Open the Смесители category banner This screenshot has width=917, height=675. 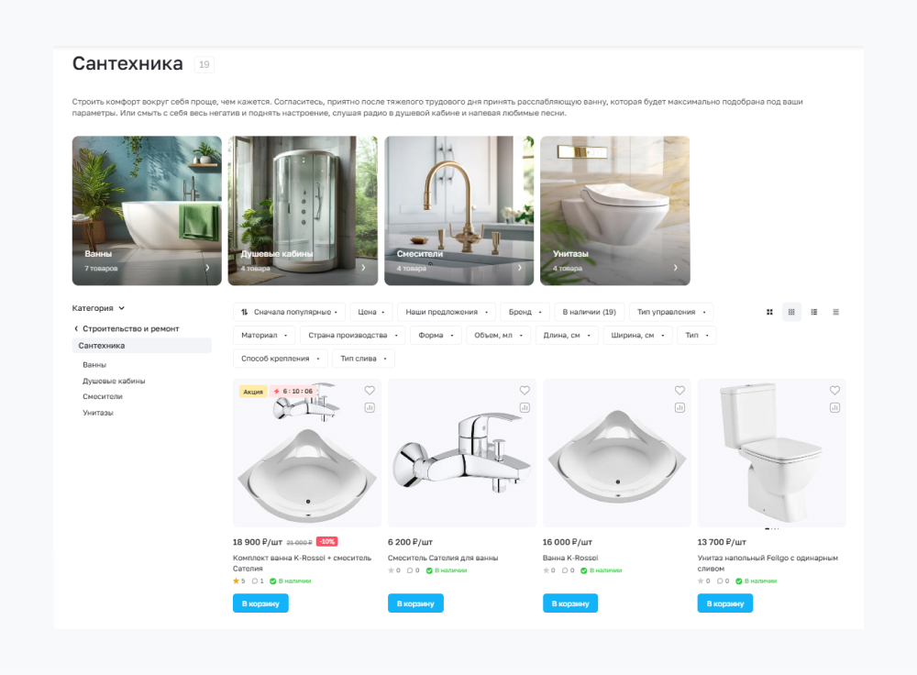(459, 211)
